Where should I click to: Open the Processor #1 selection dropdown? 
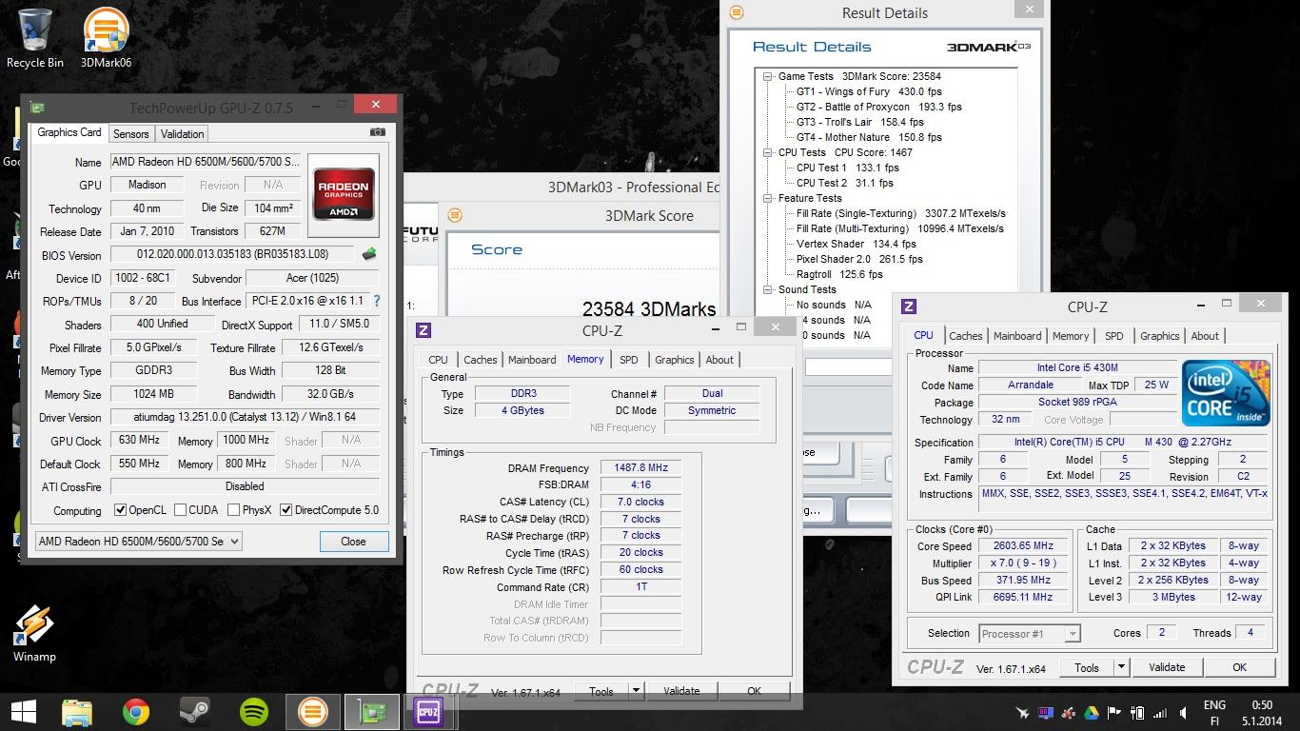1029,633
